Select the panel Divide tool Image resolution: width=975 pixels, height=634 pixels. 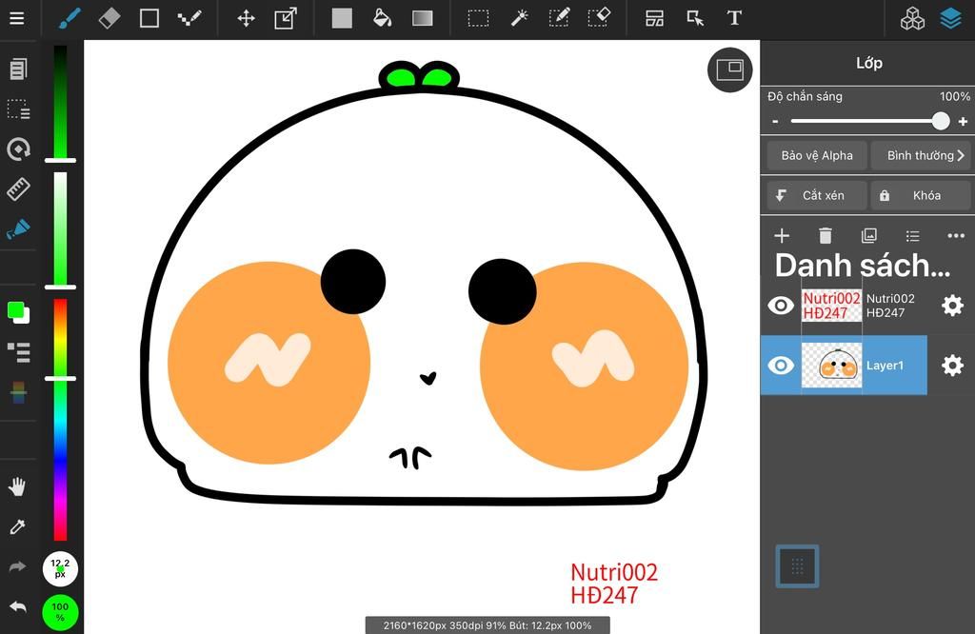pos(654,18)
